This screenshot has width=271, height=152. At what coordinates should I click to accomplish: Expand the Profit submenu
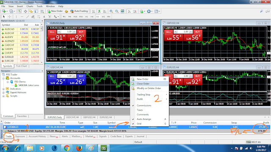click(149, 99)
